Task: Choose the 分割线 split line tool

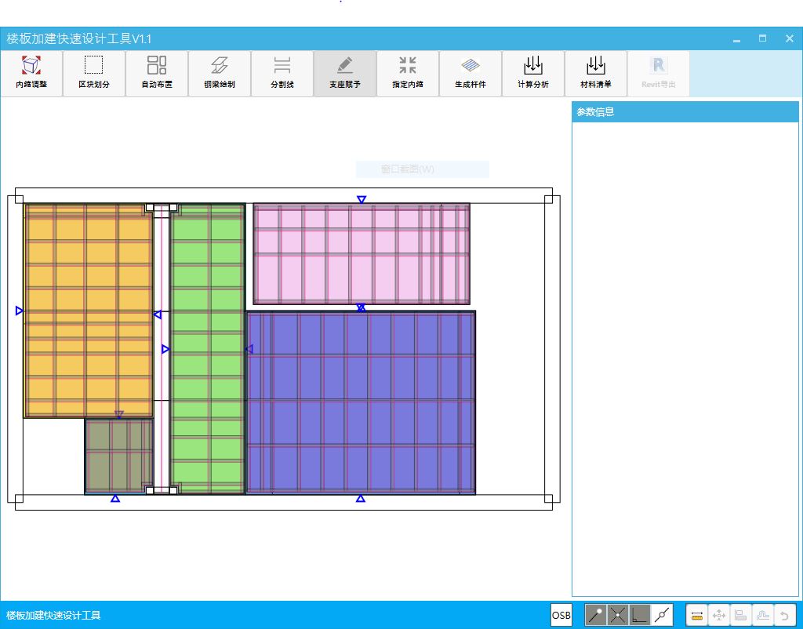Action: click(x=282, y=74)
